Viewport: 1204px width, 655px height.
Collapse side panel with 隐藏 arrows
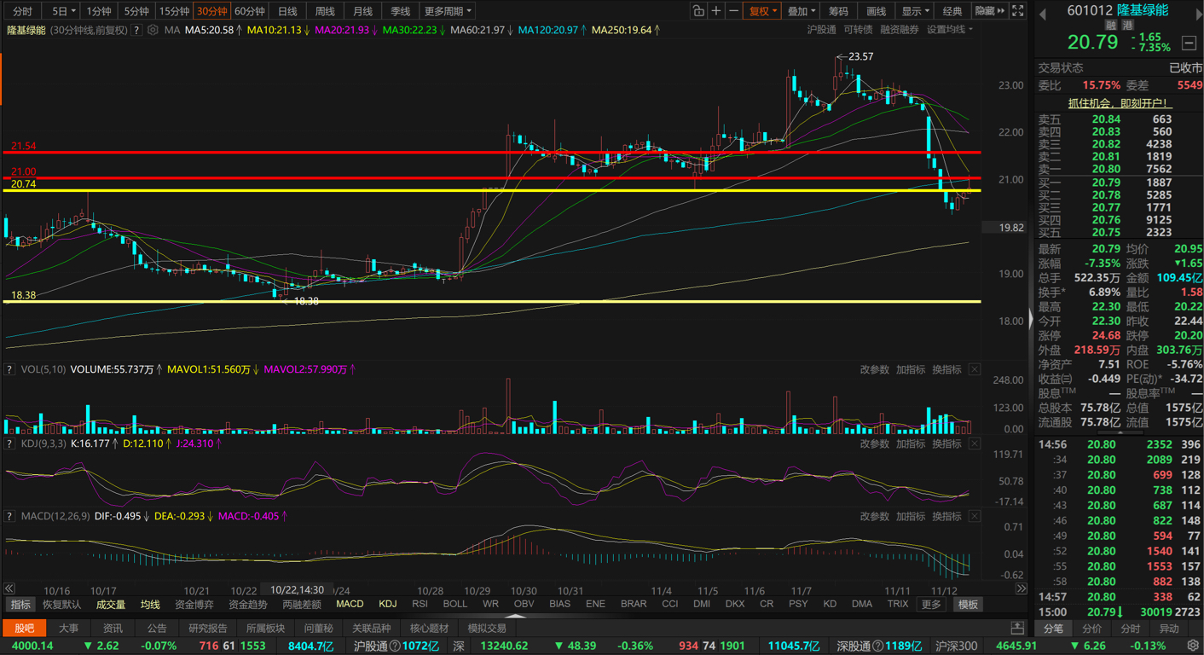(990, 11)
